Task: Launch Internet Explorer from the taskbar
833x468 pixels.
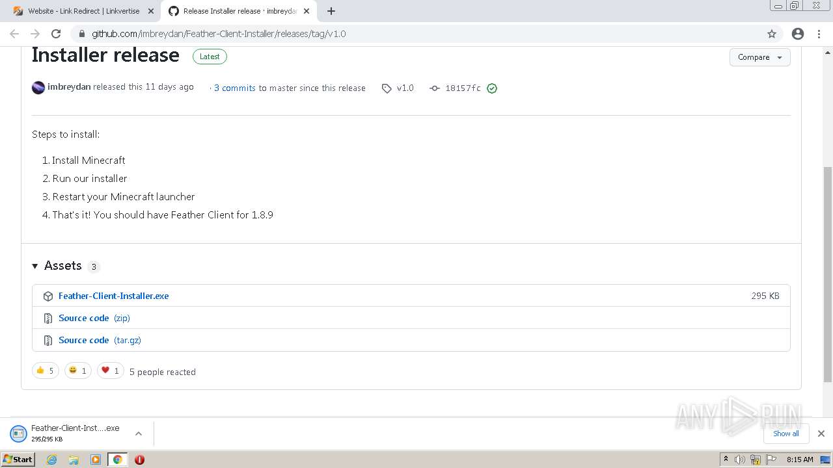Action: click(52, 460)
